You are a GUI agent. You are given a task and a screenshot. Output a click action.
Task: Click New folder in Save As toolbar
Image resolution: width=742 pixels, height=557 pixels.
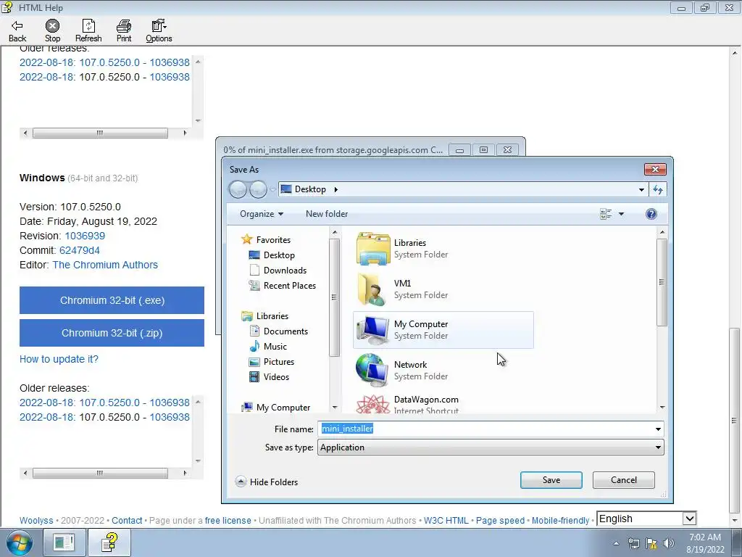tap(327, 214)
